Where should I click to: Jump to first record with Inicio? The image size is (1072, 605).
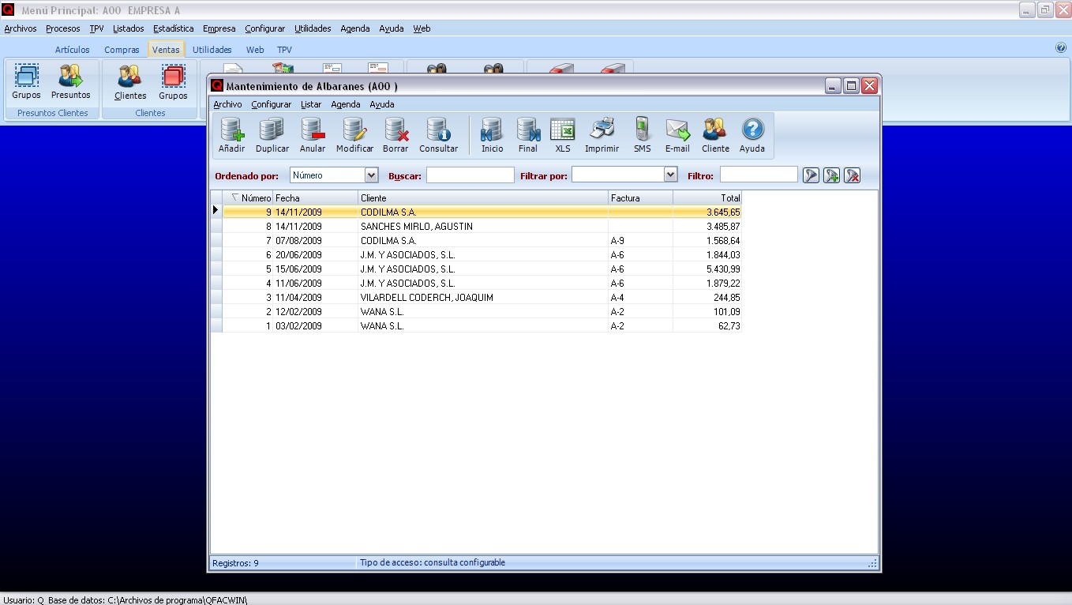(492, 135)
